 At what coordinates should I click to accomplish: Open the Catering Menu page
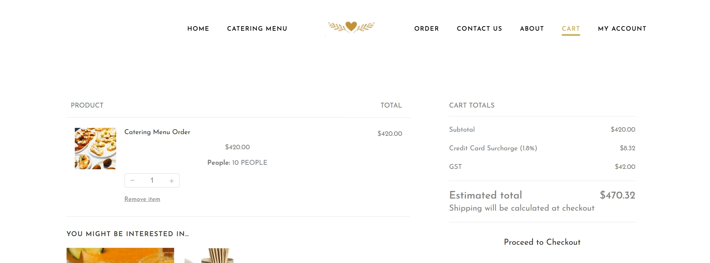pyautogui.click(x=257, y=29)
